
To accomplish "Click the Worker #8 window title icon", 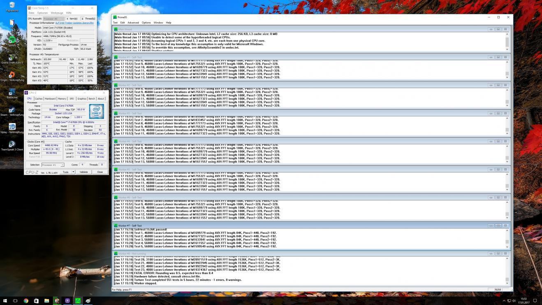I will 116,254.
